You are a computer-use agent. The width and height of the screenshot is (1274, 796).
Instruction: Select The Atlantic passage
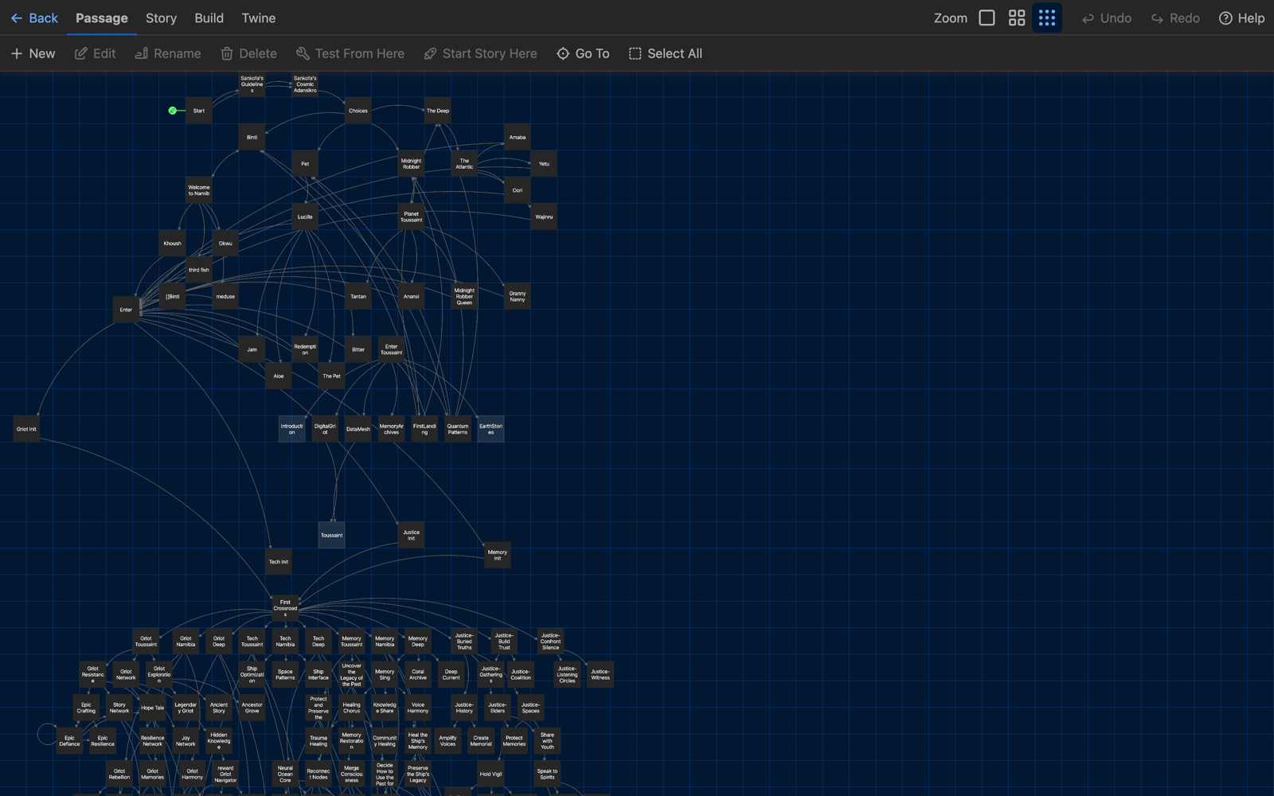(464, 164)
